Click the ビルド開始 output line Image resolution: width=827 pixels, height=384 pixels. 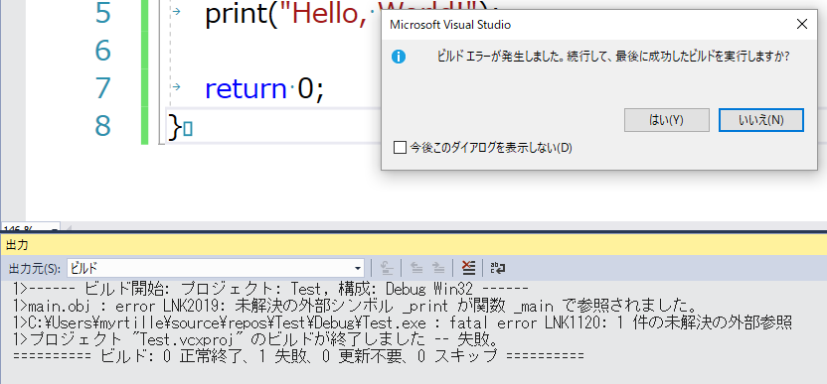click(x=270, y=289)
